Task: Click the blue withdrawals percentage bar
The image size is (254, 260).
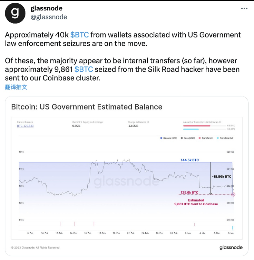Action: 190,129
